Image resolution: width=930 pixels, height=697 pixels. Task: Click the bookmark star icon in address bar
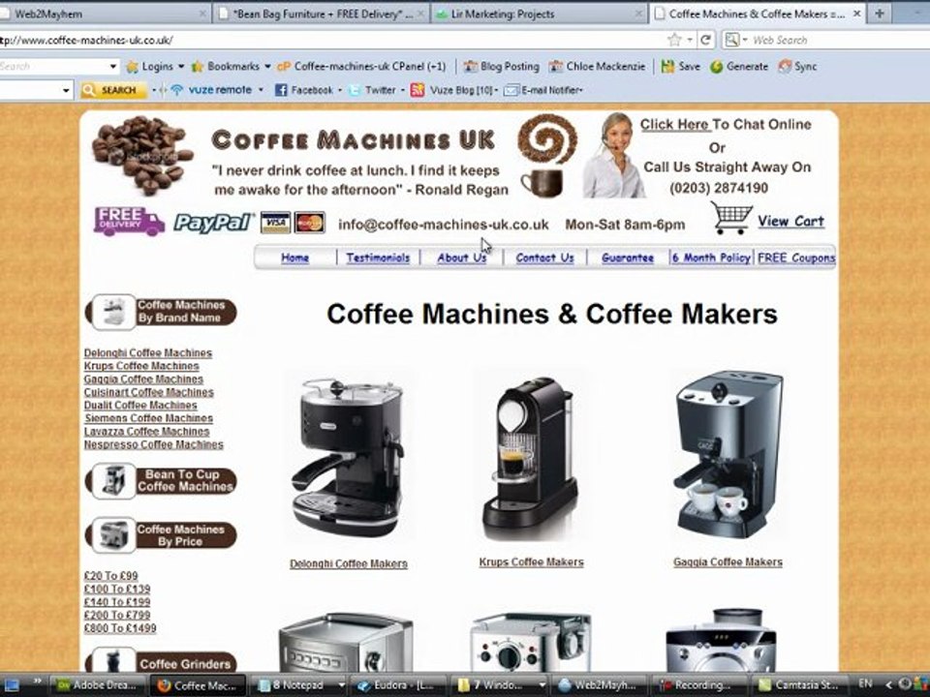[x=674, y=40]
